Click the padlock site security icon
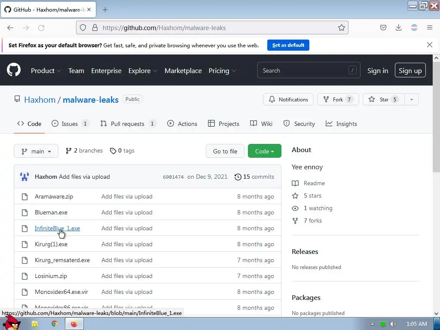The image size is (440, 330). click(x=95, y=27)
